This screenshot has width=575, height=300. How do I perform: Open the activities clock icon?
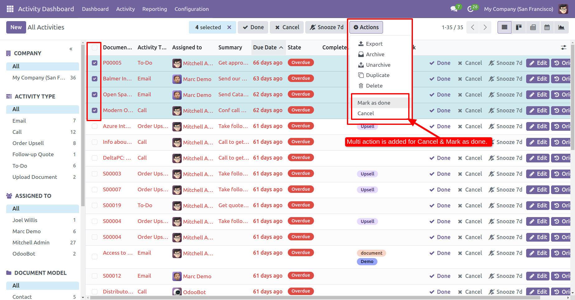click(x=470, y=9)
